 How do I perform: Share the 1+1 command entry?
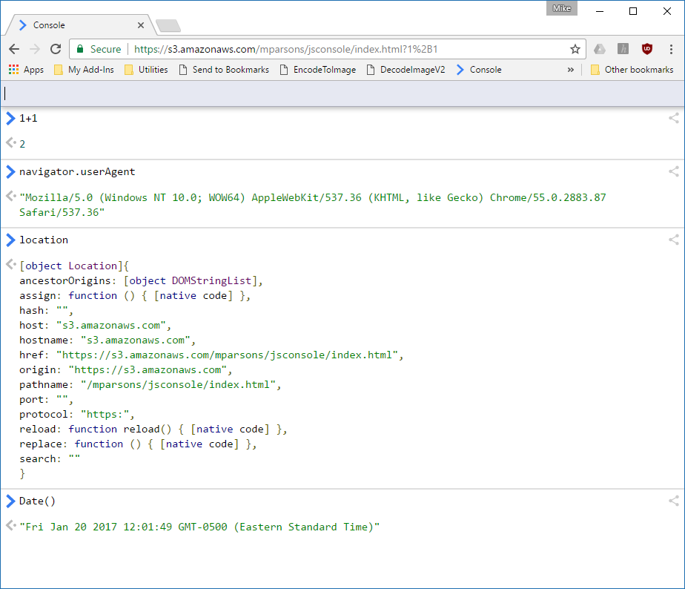(x=674, y=118)
